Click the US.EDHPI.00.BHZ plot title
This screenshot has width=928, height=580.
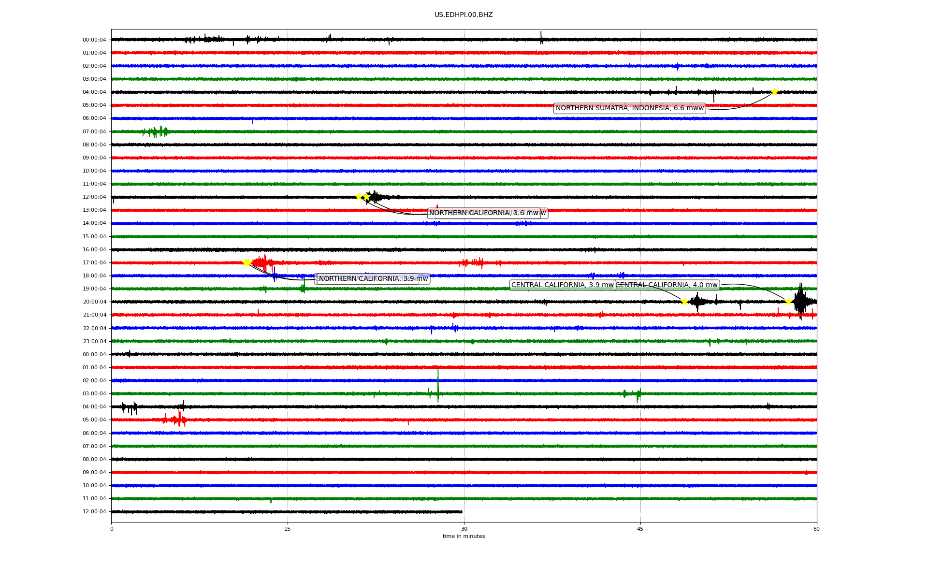pyautogui.click(x=464, y=15)
